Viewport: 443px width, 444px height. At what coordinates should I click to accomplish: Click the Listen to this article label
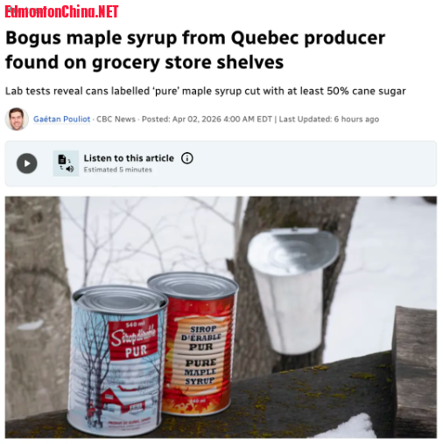129,158
